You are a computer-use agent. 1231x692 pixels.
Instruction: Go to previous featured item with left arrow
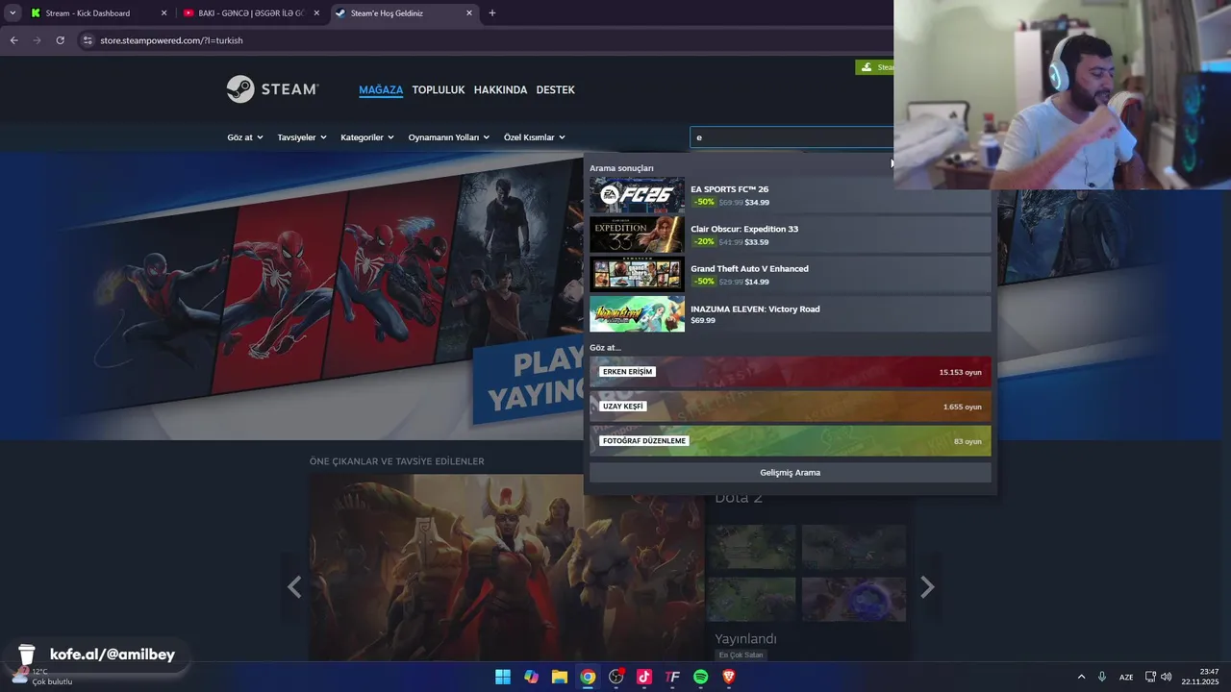[294, 587]
